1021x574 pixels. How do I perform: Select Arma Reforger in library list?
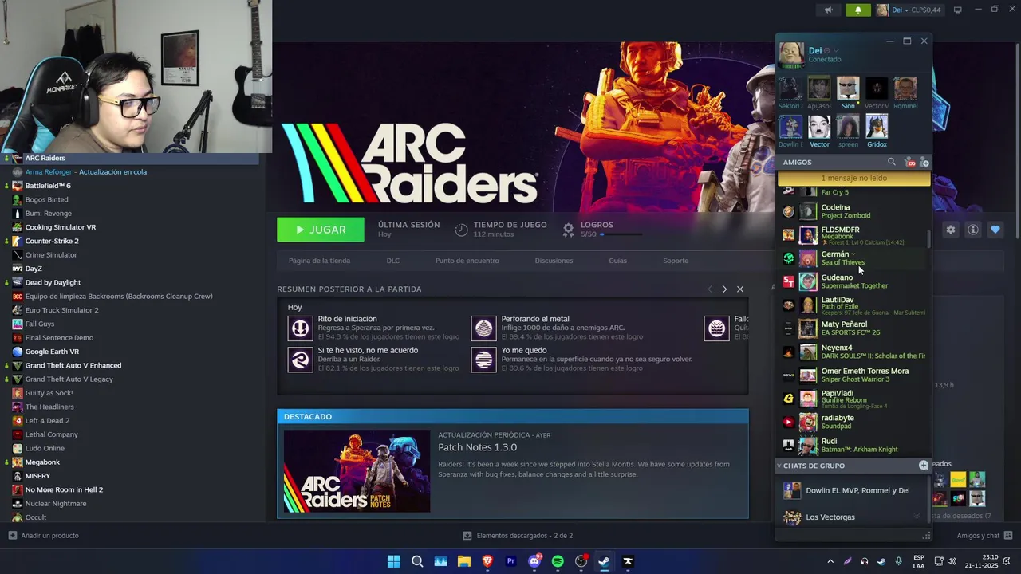coord(130,171)
